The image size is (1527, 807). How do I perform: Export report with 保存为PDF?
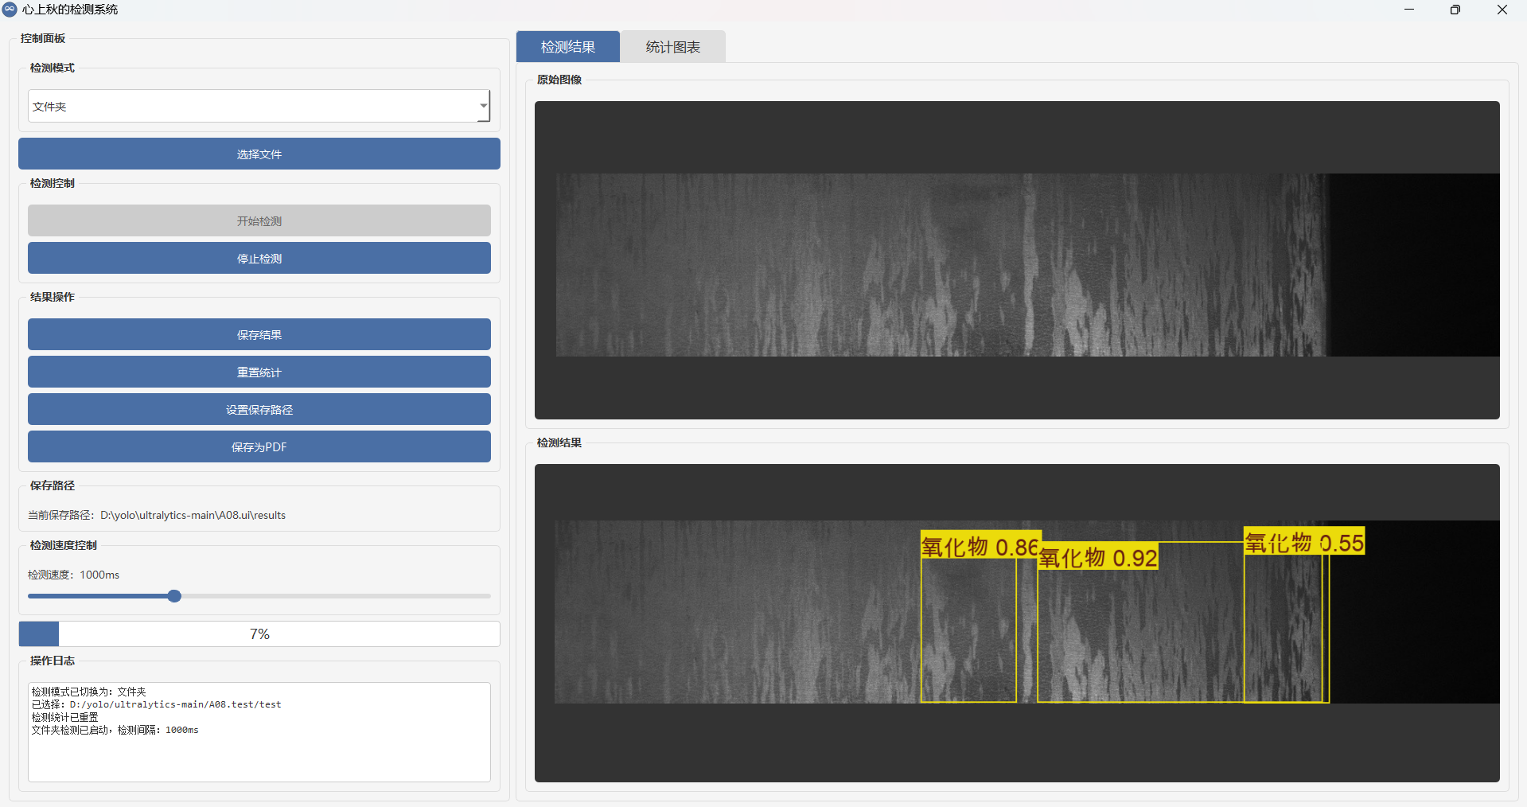pos(259,446)
